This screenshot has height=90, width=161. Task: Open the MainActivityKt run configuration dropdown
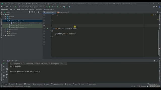click(25, 7)
